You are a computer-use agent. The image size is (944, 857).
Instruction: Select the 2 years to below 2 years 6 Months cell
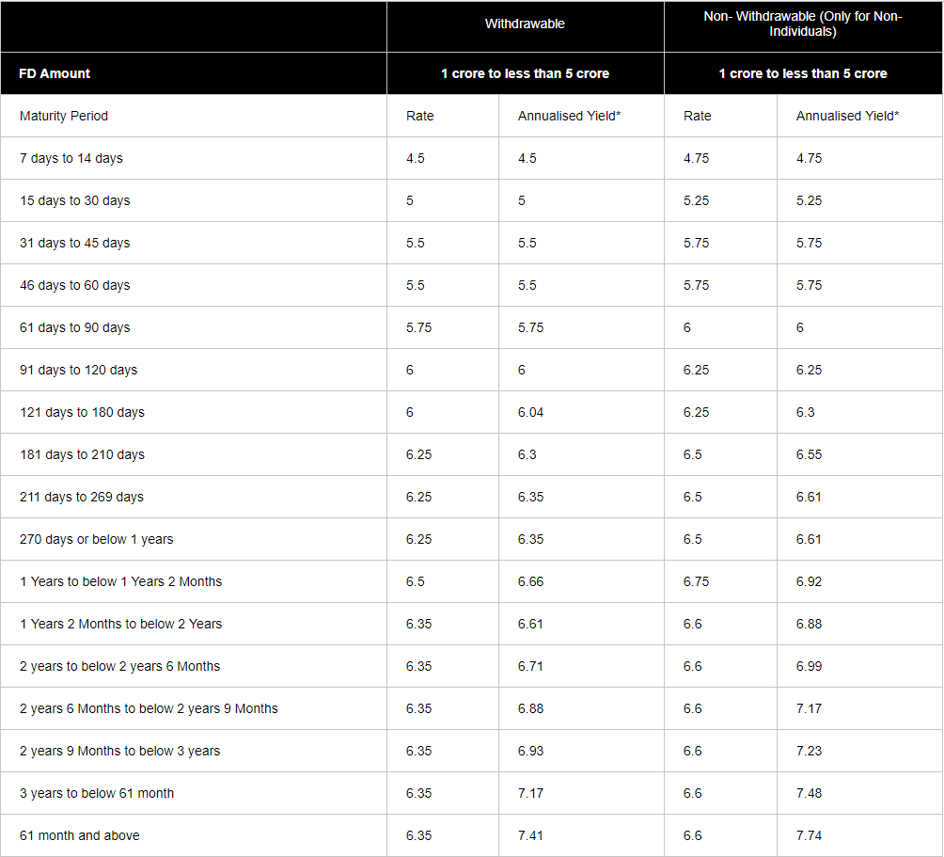[x=194, y=667]
